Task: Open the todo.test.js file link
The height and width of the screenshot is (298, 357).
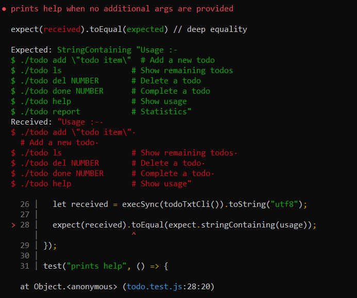Action: coord(155,287)
